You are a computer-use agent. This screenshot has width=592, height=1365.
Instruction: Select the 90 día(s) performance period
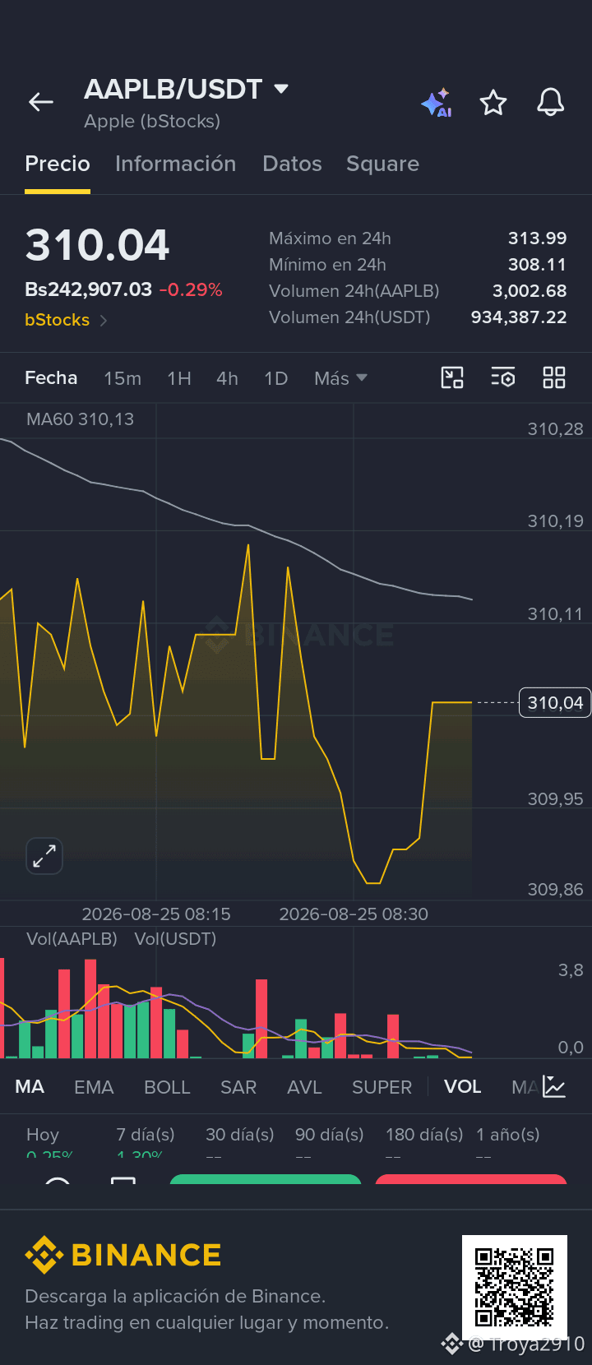[329, 1135]
